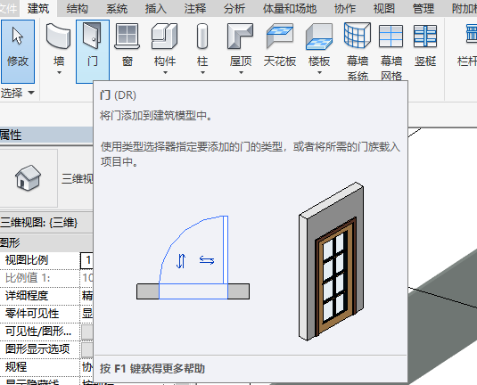
Task: Click the 属性 panel title bar
Action: [x=46, y=135]
